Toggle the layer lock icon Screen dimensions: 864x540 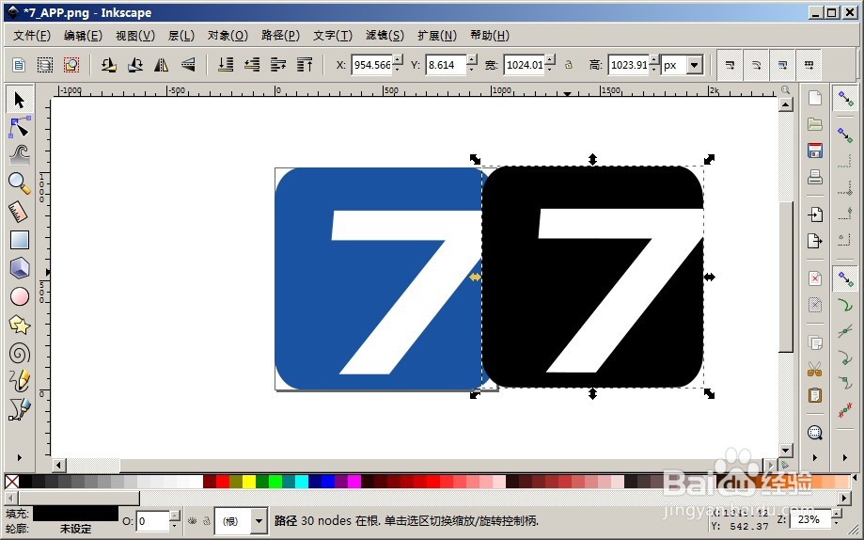[x=207, y=520]
